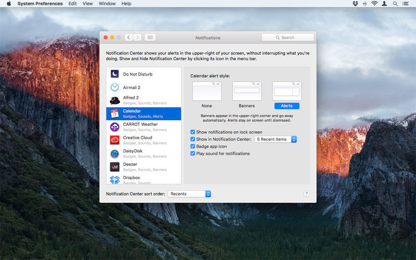Click the Notifications window title
The width and height of the screenshot is (416, 260).
[x=207, y=37]
